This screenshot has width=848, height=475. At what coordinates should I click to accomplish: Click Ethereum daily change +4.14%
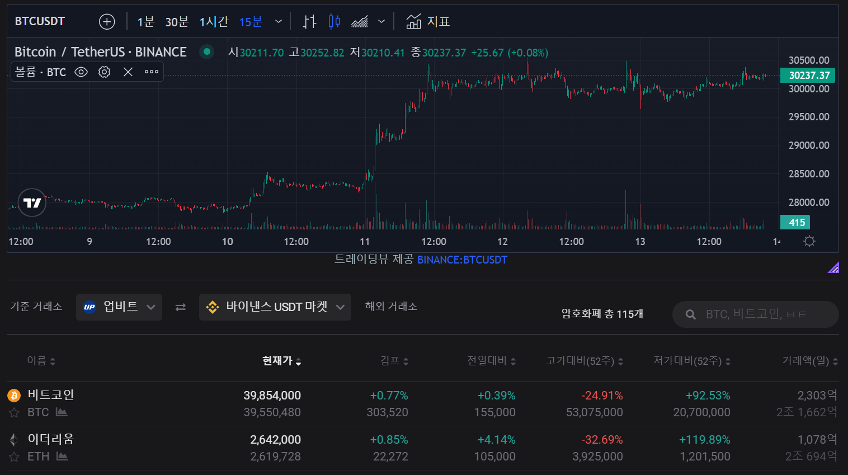tap(496, 440)
